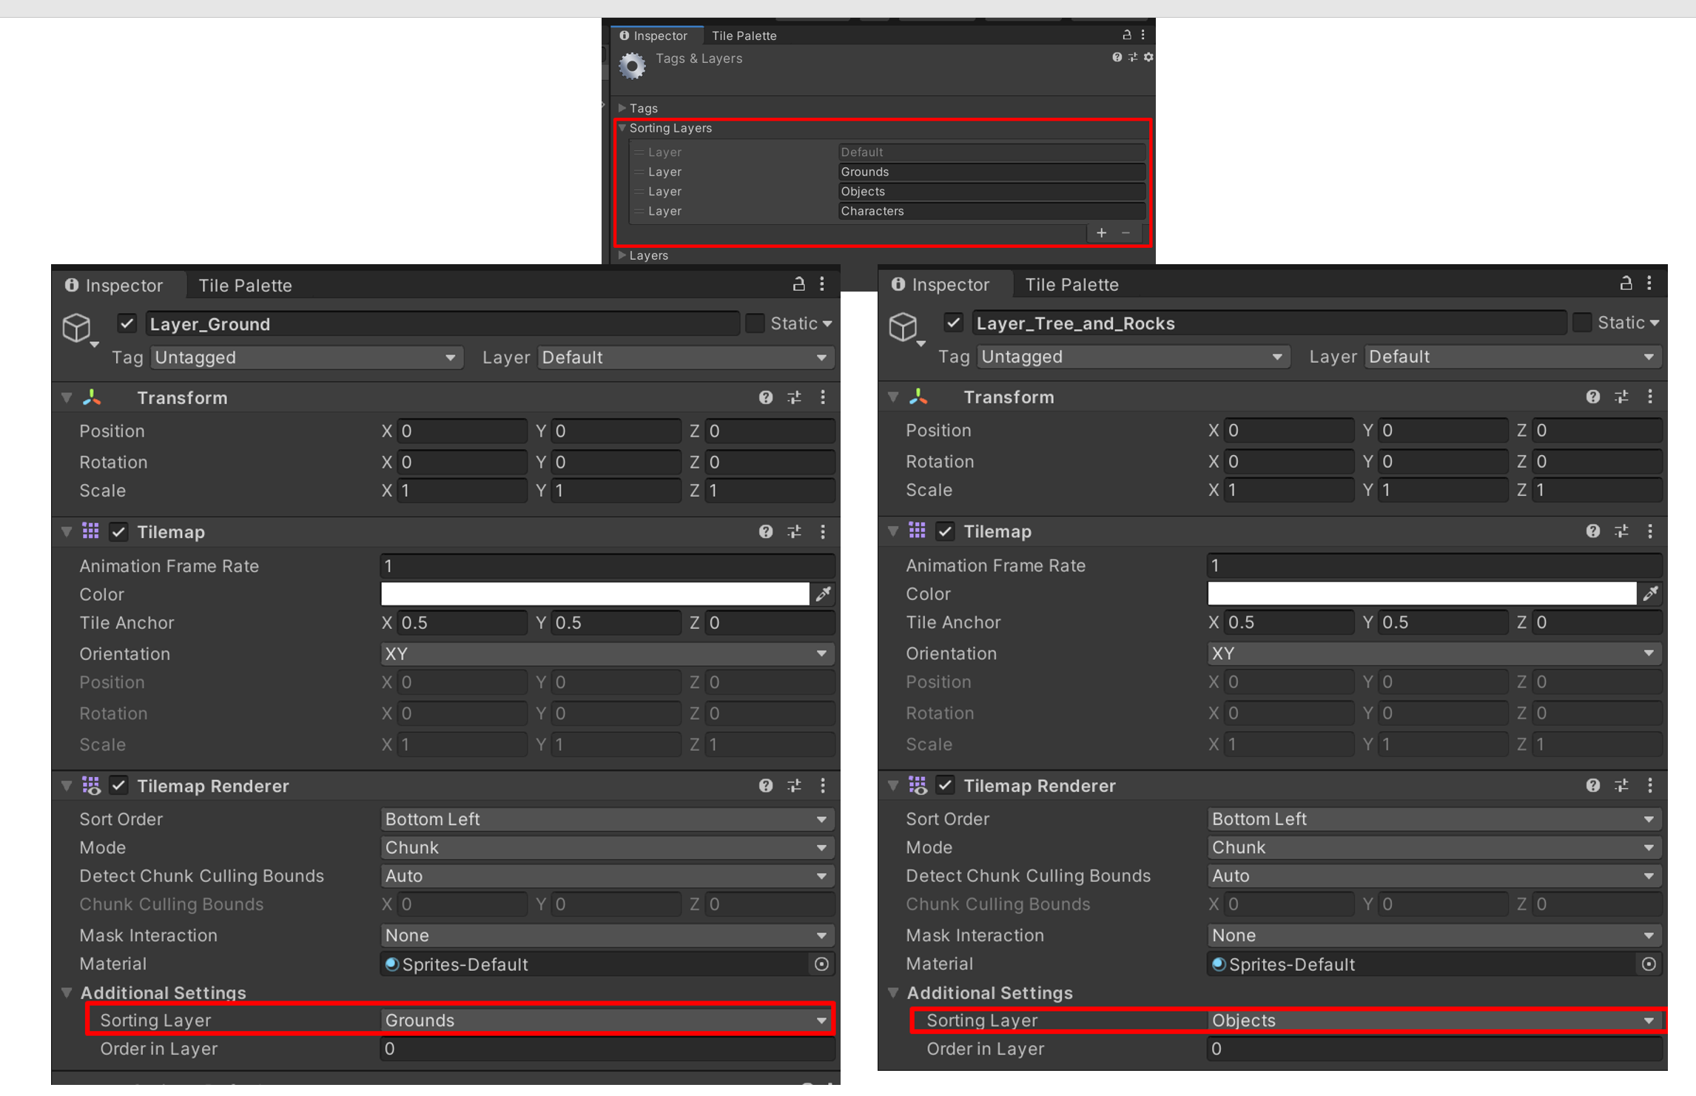
Task: Click Layer_Tree_and_Rocks game object cube icon
Action: pos(903,326)
